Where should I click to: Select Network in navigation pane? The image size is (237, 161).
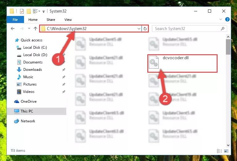tap(28, 121)
